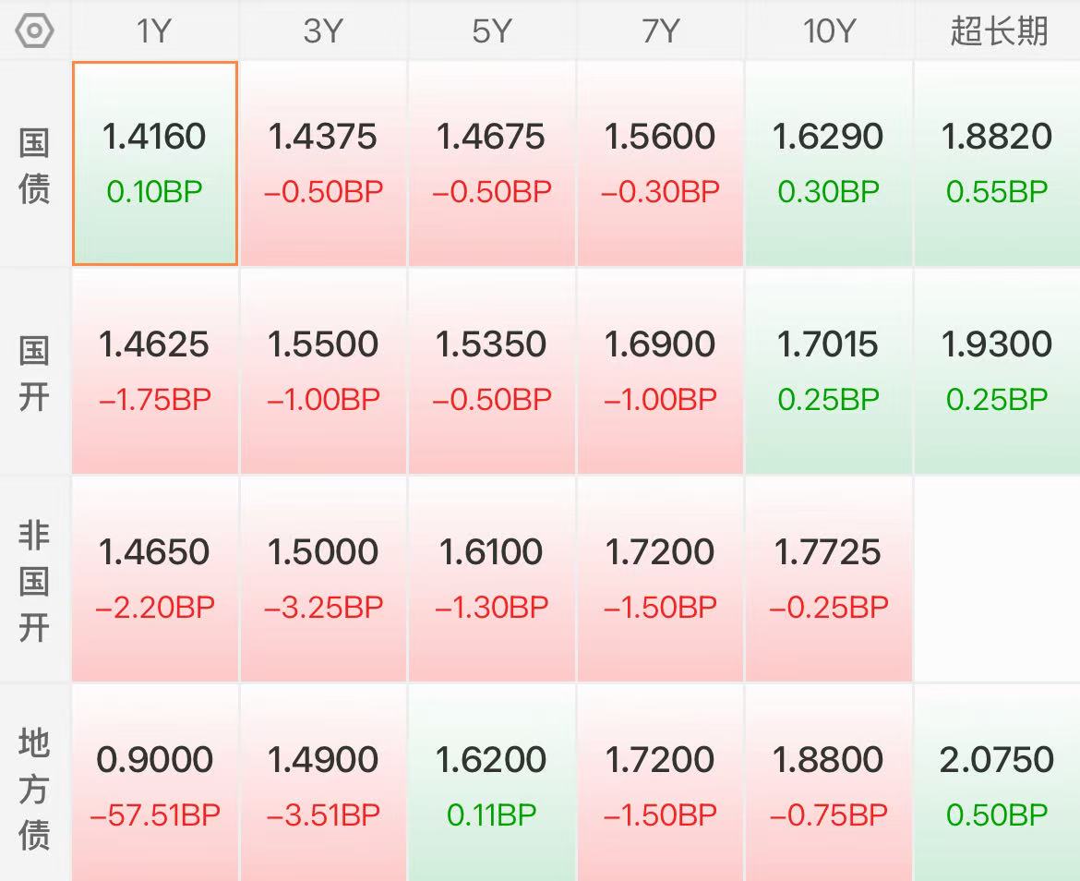The width and height of the screenshot is (1080, 881).
Task: Open 非国开 10Y cell 1.7725
Action: [829, 579]
